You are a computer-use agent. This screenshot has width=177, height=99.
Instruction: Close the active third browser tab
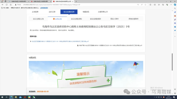point(73,2)
